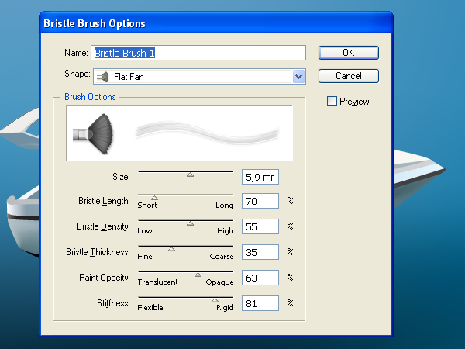This screenshot has width=465, height=349.
Task: Click the Bristle Thickness label
Action: 98,252
